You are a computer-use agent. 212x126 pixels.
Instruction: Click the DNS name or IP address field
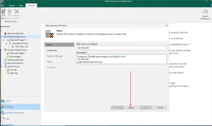122,48
